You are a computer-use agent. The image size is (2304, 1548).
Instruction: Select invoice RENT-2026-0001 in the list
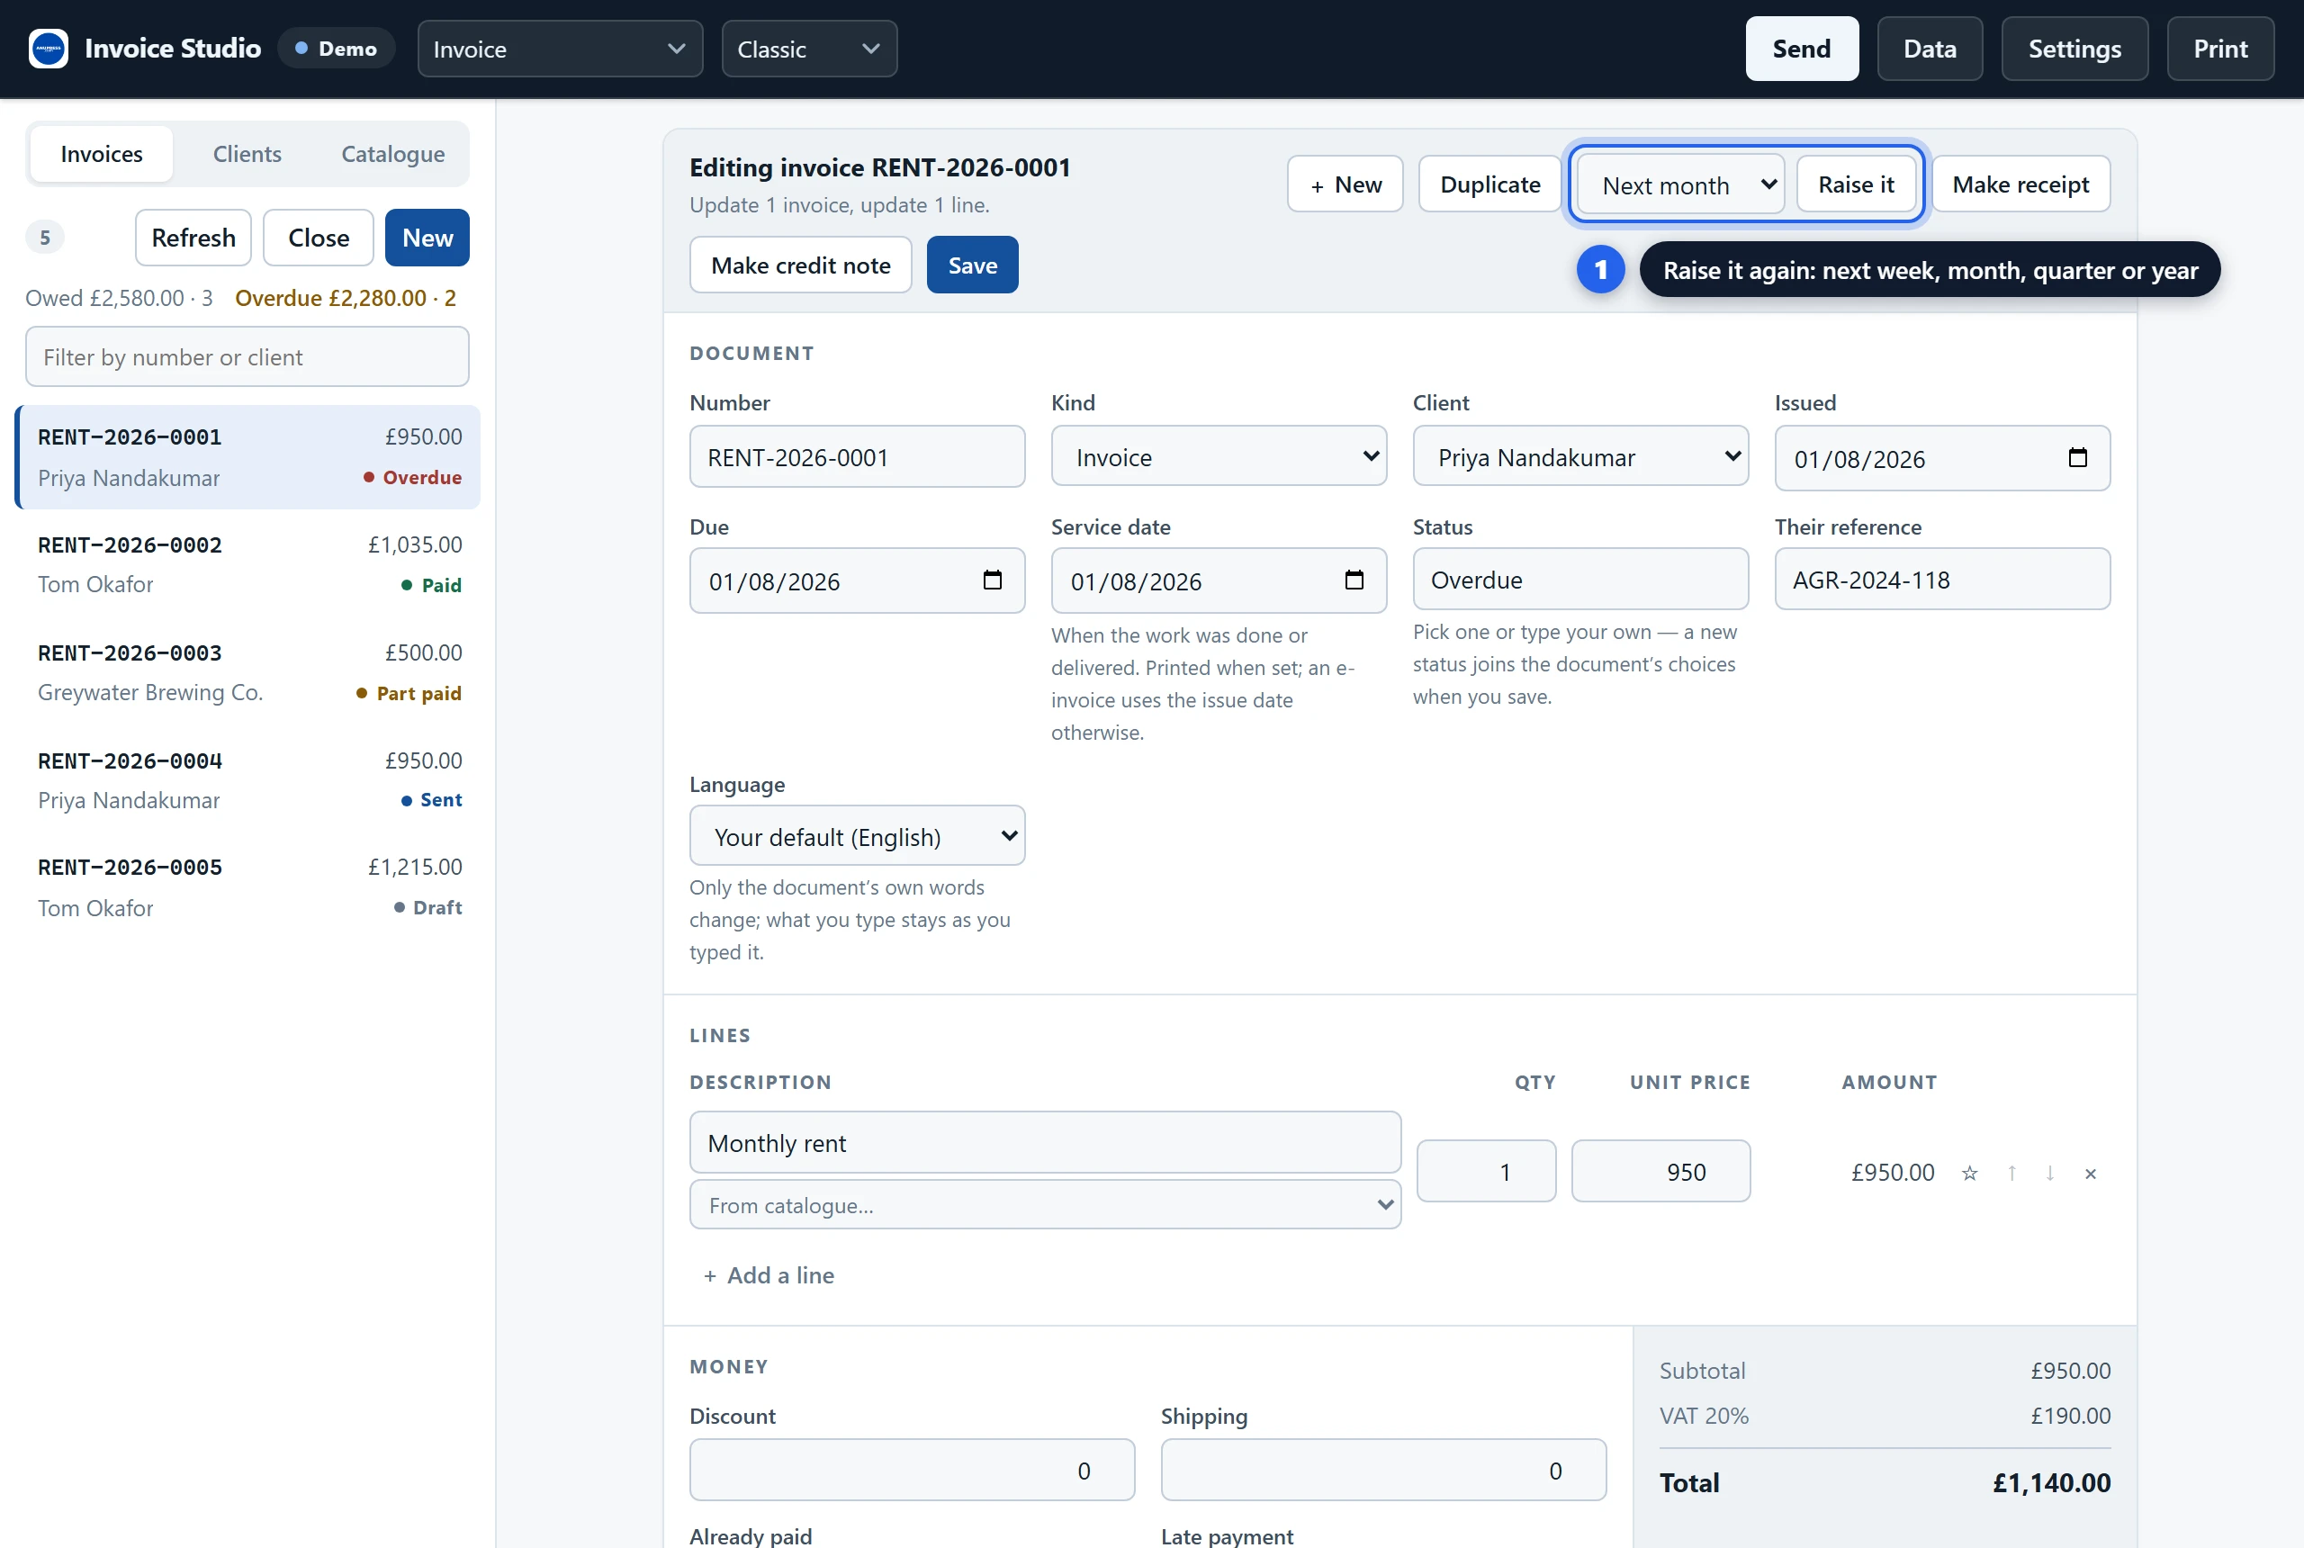(x=248, y=457)
